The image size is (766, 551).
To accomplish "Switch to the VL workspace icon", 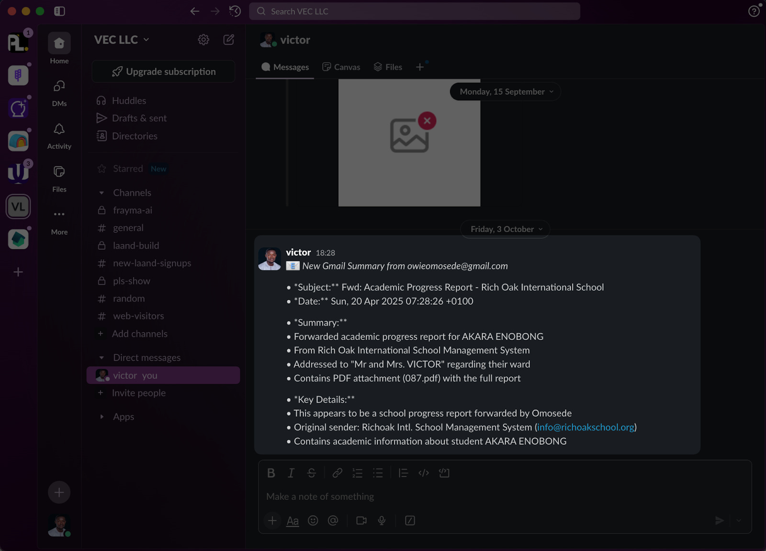I will pyautogui.click(x=18, y=207).
